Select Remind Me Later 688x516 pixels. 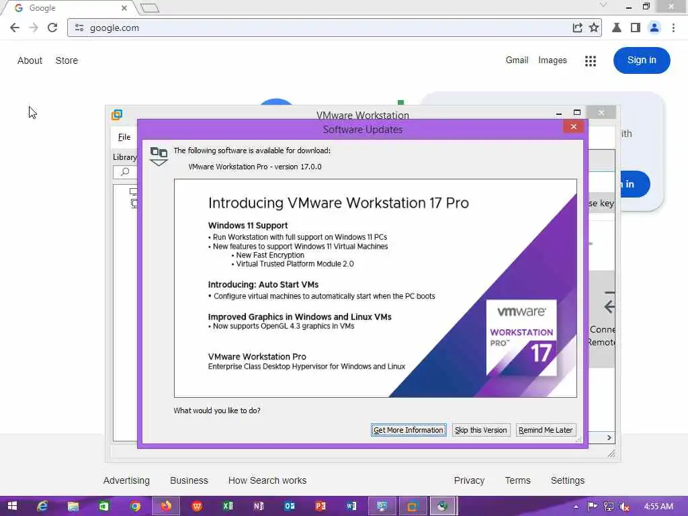[x=546, y=430]
